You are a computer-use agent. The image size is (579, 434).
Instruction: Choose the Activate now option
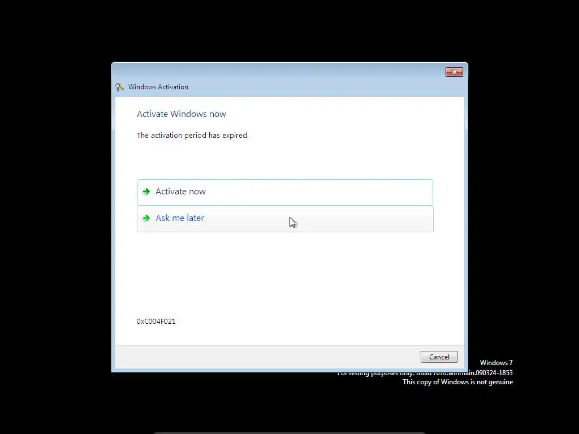285,192
